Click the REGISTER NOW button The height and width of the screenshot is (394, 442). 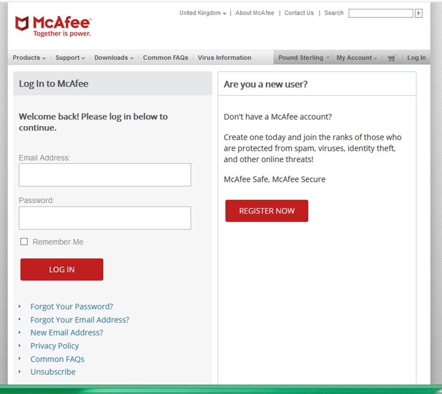click(x=267, y=211)
